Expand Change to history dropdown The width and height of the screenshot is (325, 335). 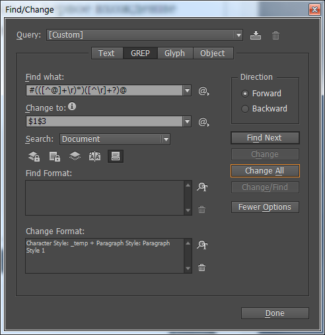tap(187, 121)
